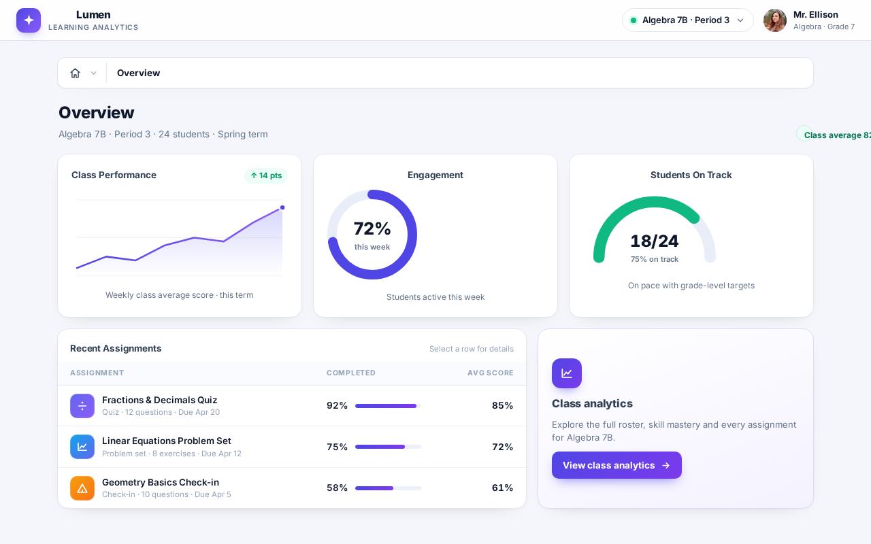Click the Fractions quiz completion progress bar
871x544 pixels.
[x=388, y=406]
